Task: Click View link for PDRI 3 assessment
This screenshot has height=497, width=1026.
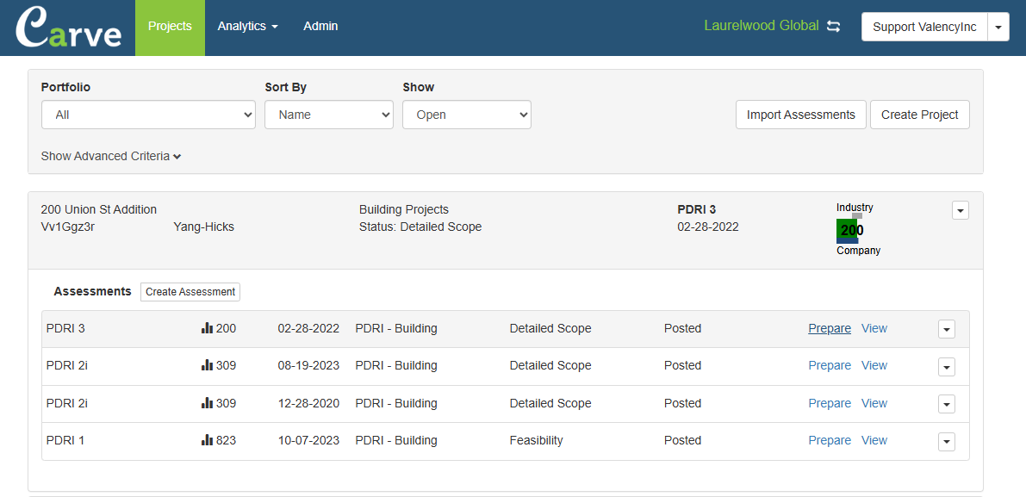Action: (874, 328)
